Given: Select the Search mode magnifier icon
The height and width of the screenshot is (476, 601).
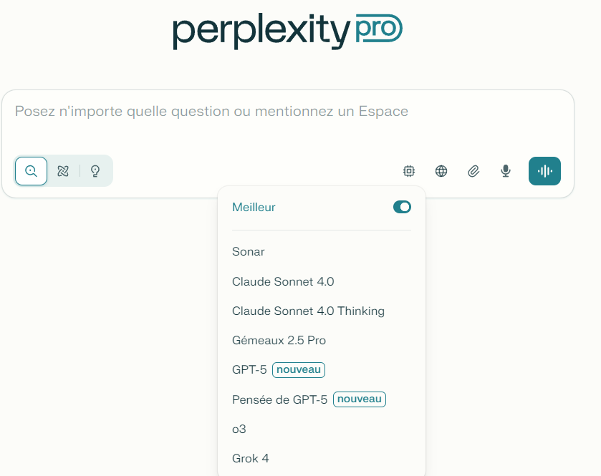Looking at the screenshot, I should tap(32, 171).
